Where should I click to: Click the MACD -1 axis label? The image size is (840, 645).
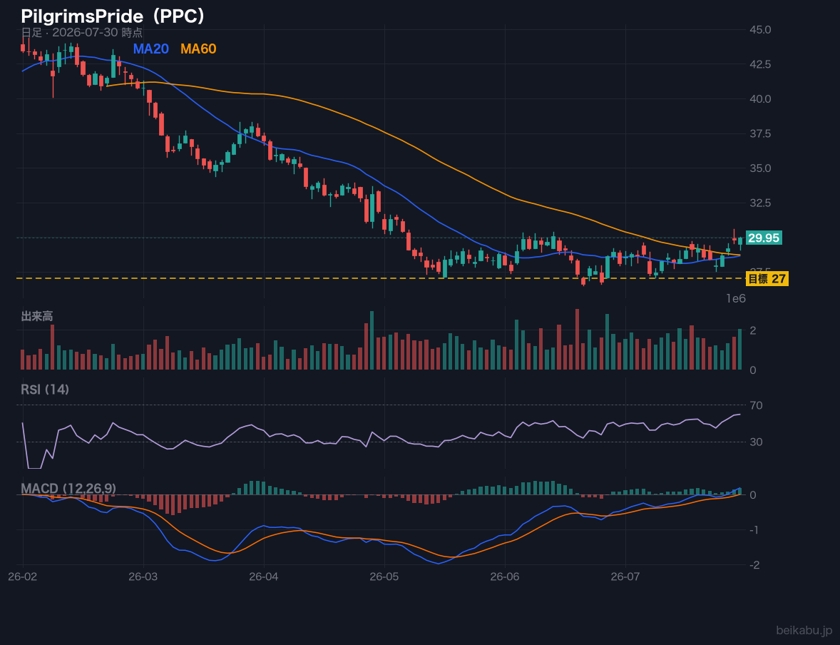(753, 530)
